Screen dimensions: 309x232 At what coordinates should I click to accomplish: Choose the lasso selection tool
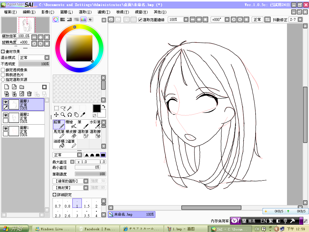(63, 108)
